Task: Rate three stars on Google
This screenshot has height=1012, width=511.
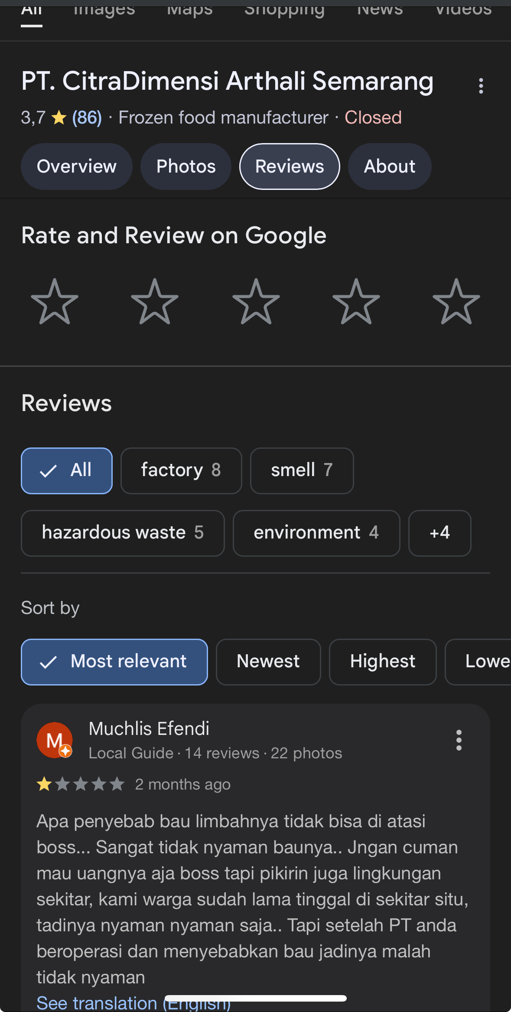Action: pyautogui.click(x=256, y=301)
